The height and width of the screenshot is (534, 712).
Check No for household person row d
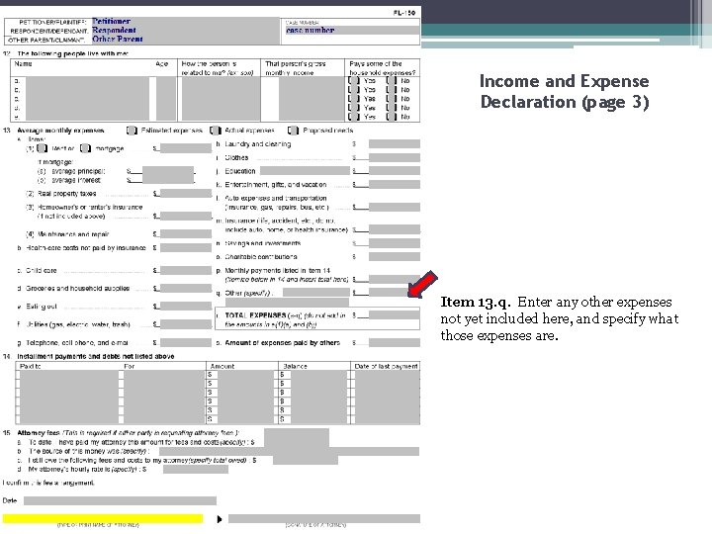[x=392, y=108]
